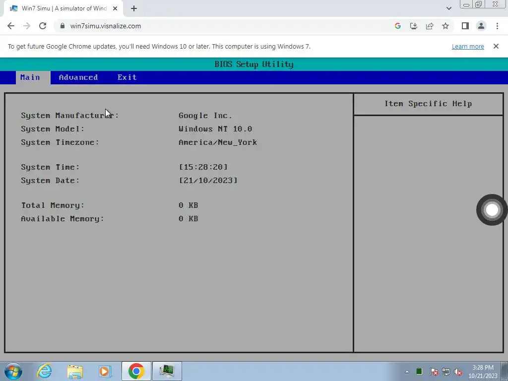View site information lock icon
The width and height of the screenshot is (508, 381).
pos(63,26)
